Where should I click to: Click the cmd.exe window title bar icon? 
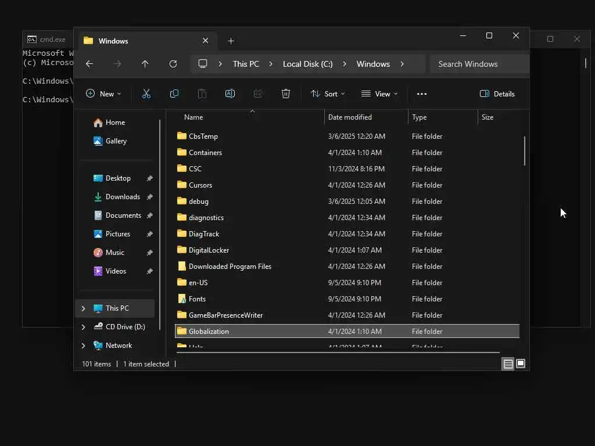(x=32, y=39)
